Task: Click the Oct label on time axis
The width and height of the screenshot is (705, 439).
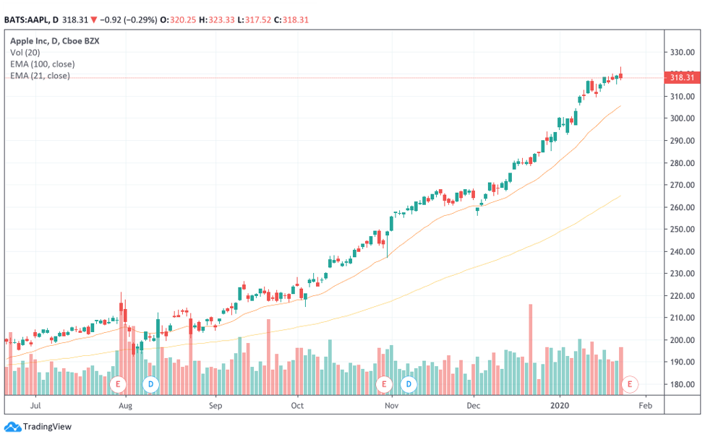Action: coord(297,406)
